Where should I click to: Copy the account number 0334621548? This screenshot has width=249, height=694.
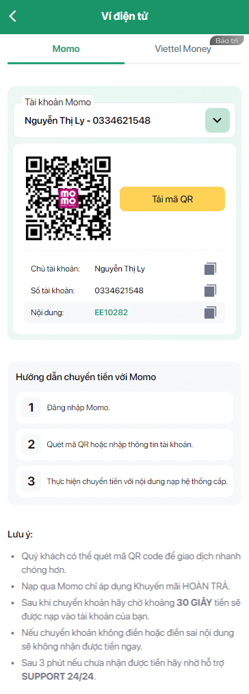tap(211, 291)
